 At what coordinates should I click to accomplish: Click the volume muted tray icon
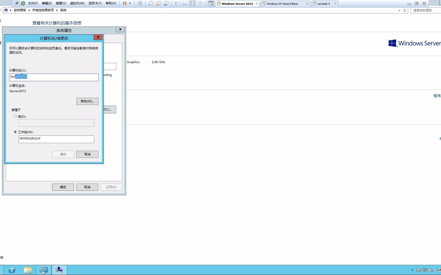tap(431, 270)
